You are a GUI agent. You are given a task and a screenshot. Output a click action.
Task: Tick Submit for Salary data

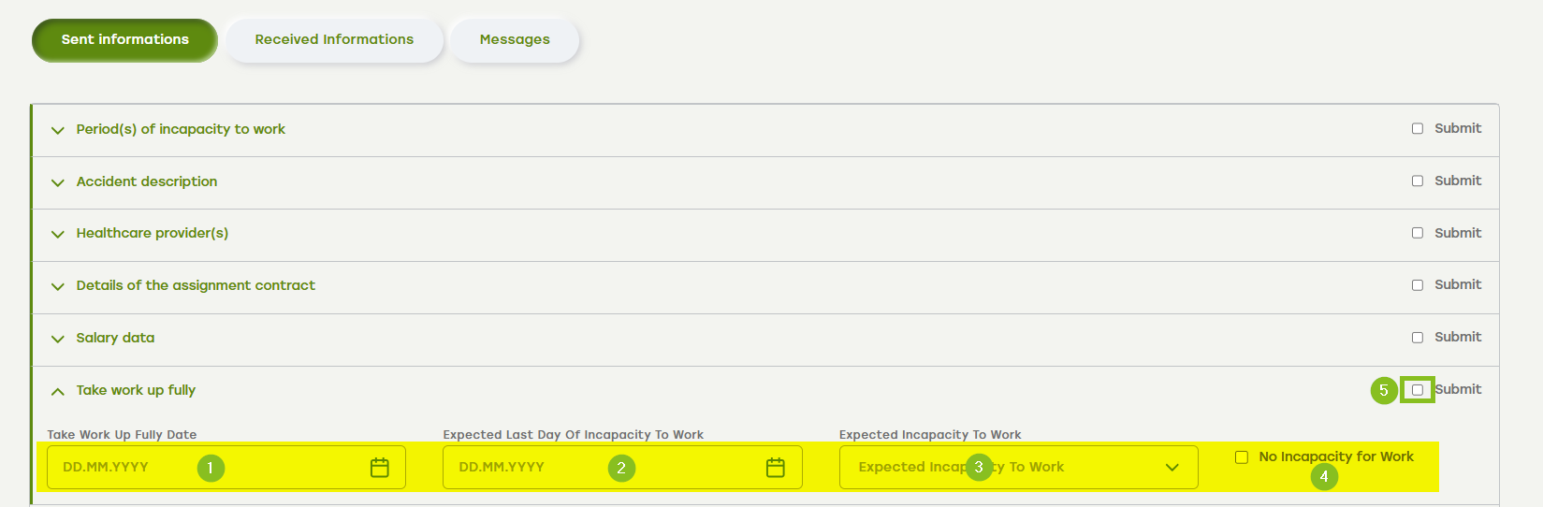1418,338
